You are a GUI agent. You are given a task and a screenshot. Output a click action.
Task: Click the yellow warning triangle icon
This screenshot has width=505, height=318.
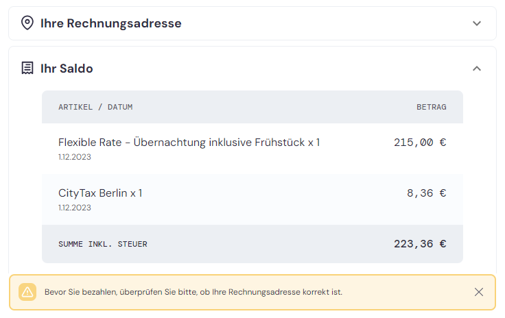pyautogui.click(x=27, y=292)
